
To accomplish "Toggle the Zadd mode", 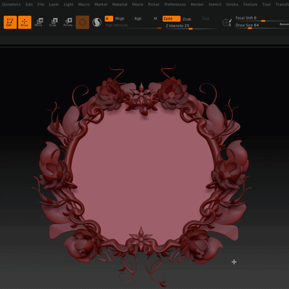I will pyautogui.click(x=171, y=19).
